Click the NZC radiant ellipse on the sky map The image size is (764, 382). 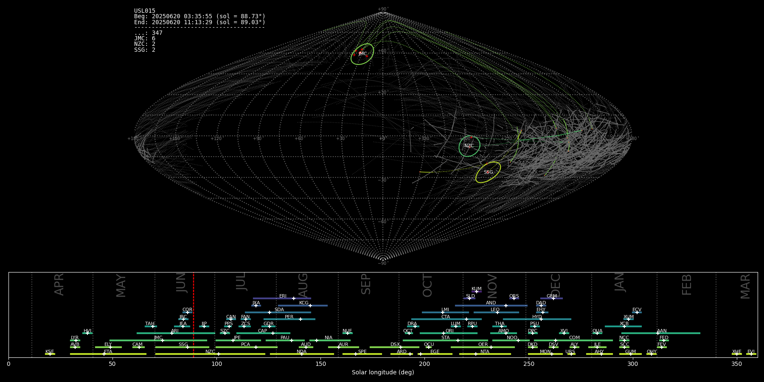469,146
